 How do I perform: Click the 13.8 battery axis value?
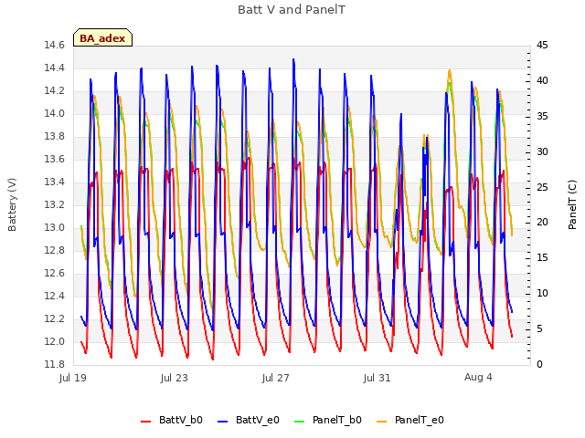click(55, 137)
